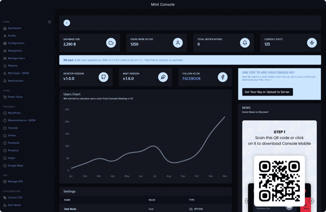
Task: Click the Manage Users people icon
Action: pos(5,58)
